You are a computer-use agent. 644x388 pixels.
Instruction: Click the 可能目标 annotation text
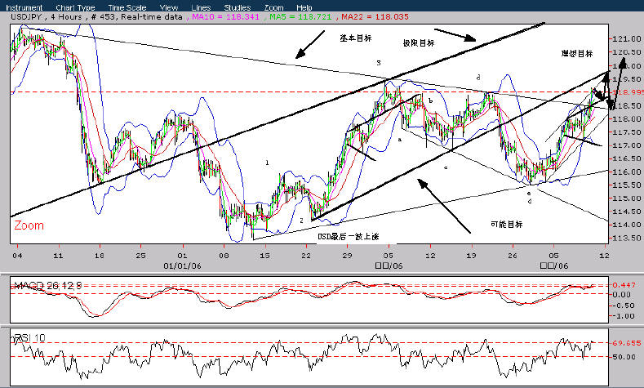(x=506, y=225)
